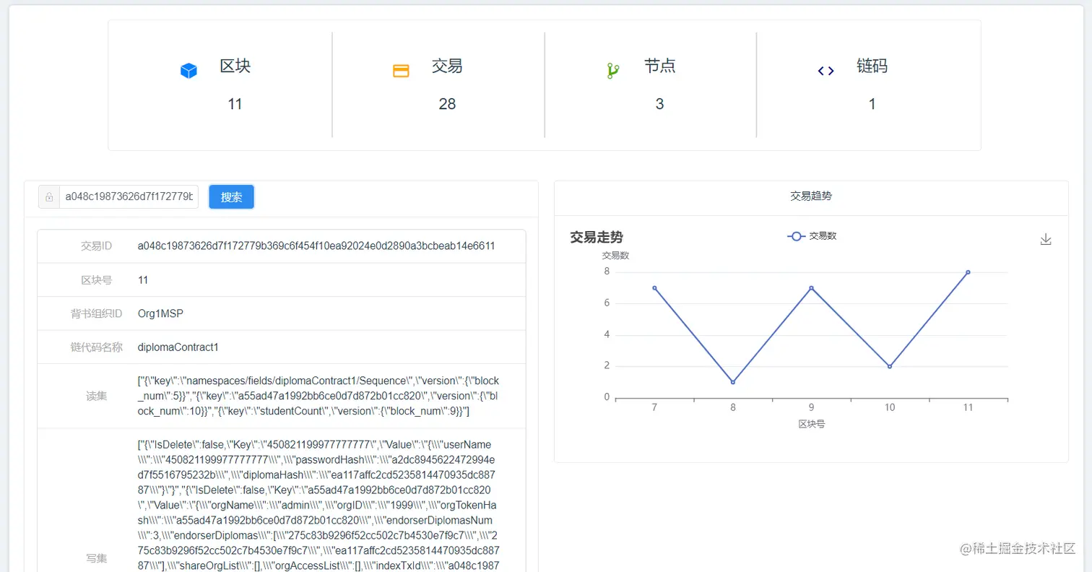Click the Org1MSP value
The height and width of the screenshot is (572, 1092).
[160, 313]
